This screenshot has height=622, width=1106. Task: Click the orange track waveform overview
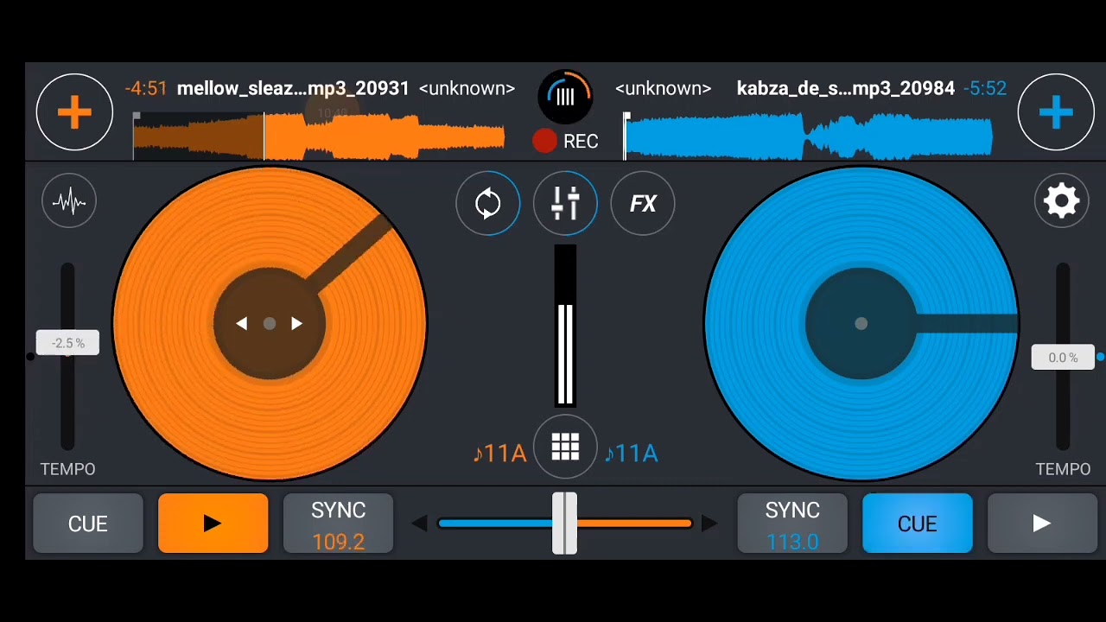(x=319, y=136)
